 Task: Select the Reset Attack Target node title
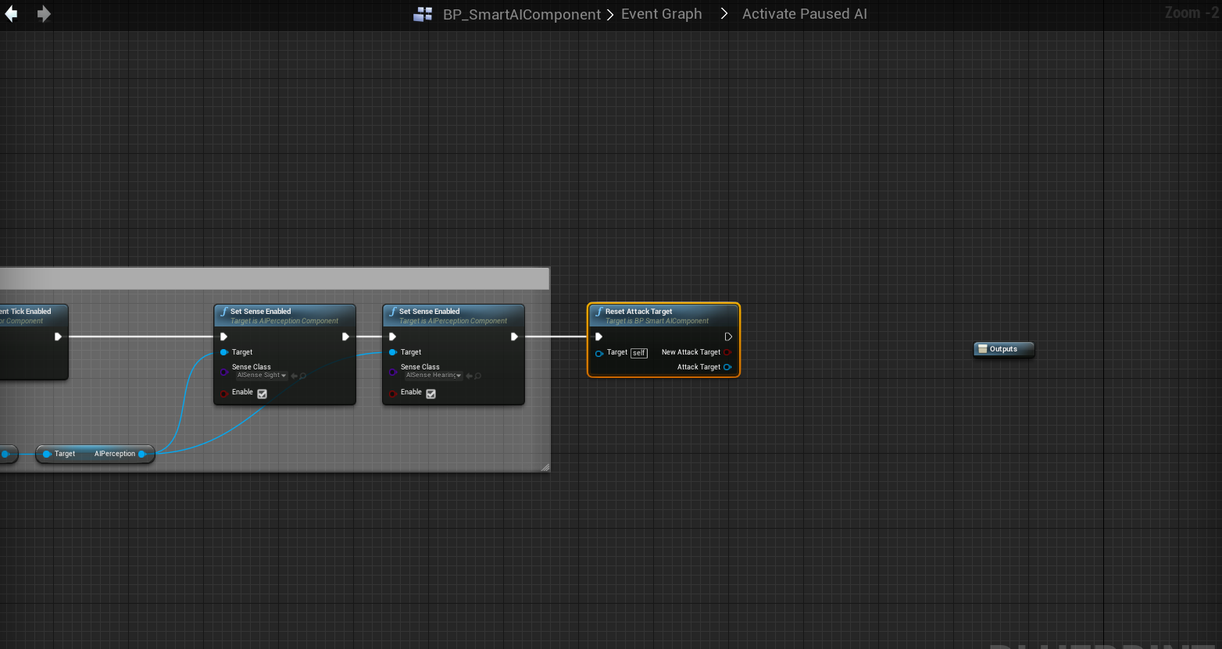638,312
